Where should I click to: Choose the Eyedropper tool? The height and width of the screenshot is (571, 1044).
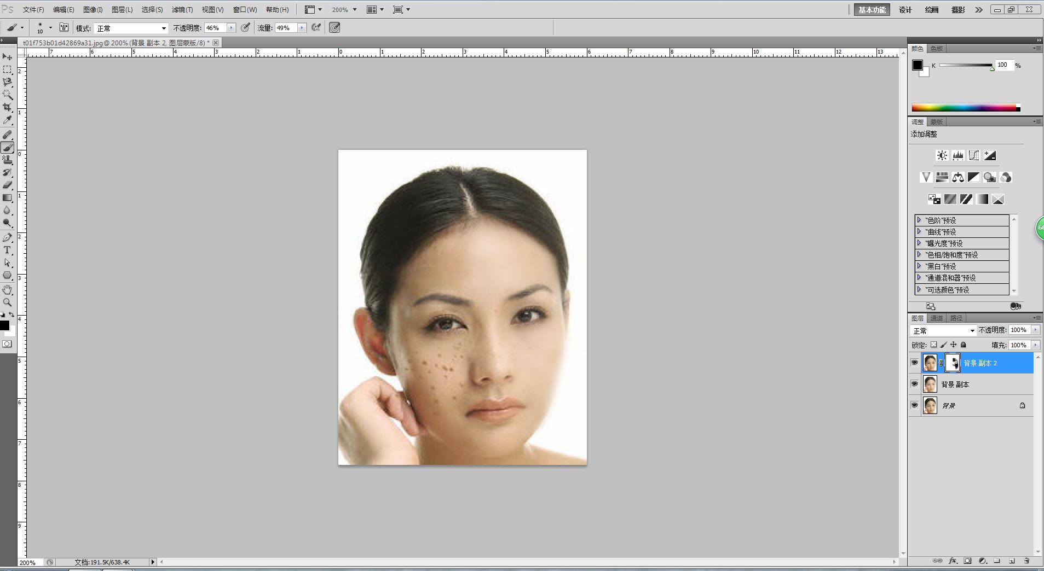pyautogui.click(x=7, y=120)
